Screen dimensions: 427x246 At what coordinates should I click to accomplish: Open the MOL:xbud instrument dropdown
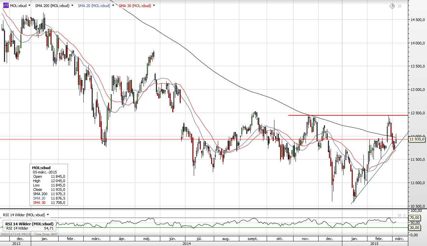[30, 6]
